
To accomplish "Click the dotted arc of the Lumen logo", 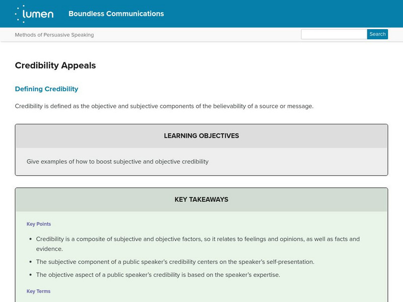I will tap(19, 14).
